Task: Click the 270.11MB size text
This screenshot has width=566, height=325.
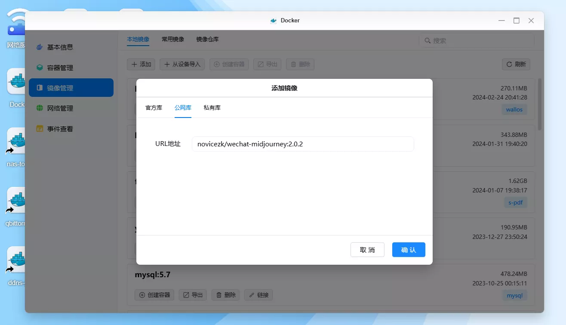Action: pyautogui.click(x=514, y=88)
